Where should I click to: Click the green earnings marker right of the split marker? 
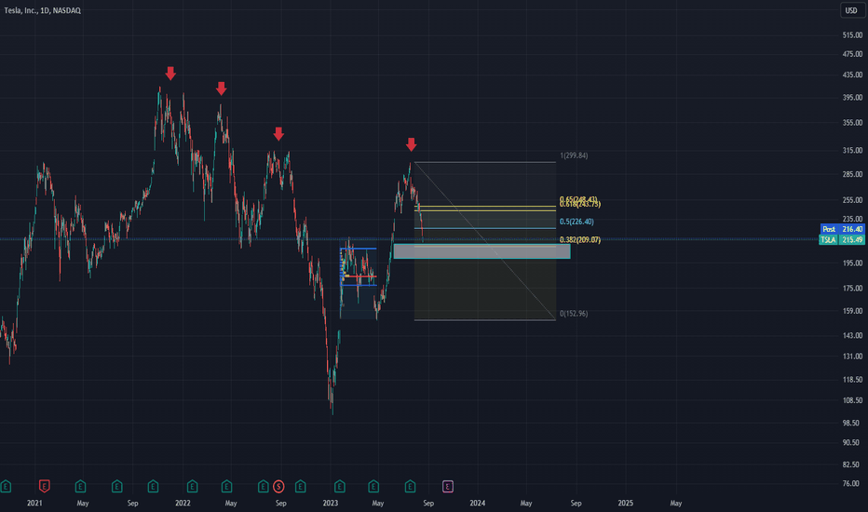(x=300, y=487)
